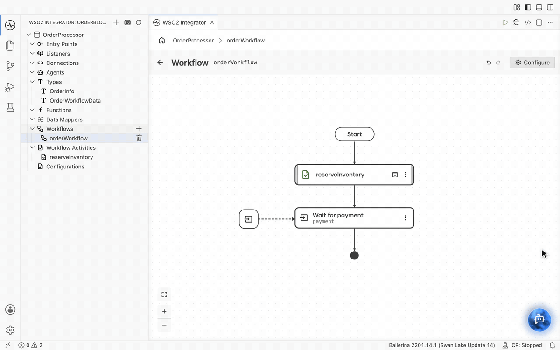Screen dimensions: 560x350
Task: Show source code with the code icon
Action: pos(528,22)
